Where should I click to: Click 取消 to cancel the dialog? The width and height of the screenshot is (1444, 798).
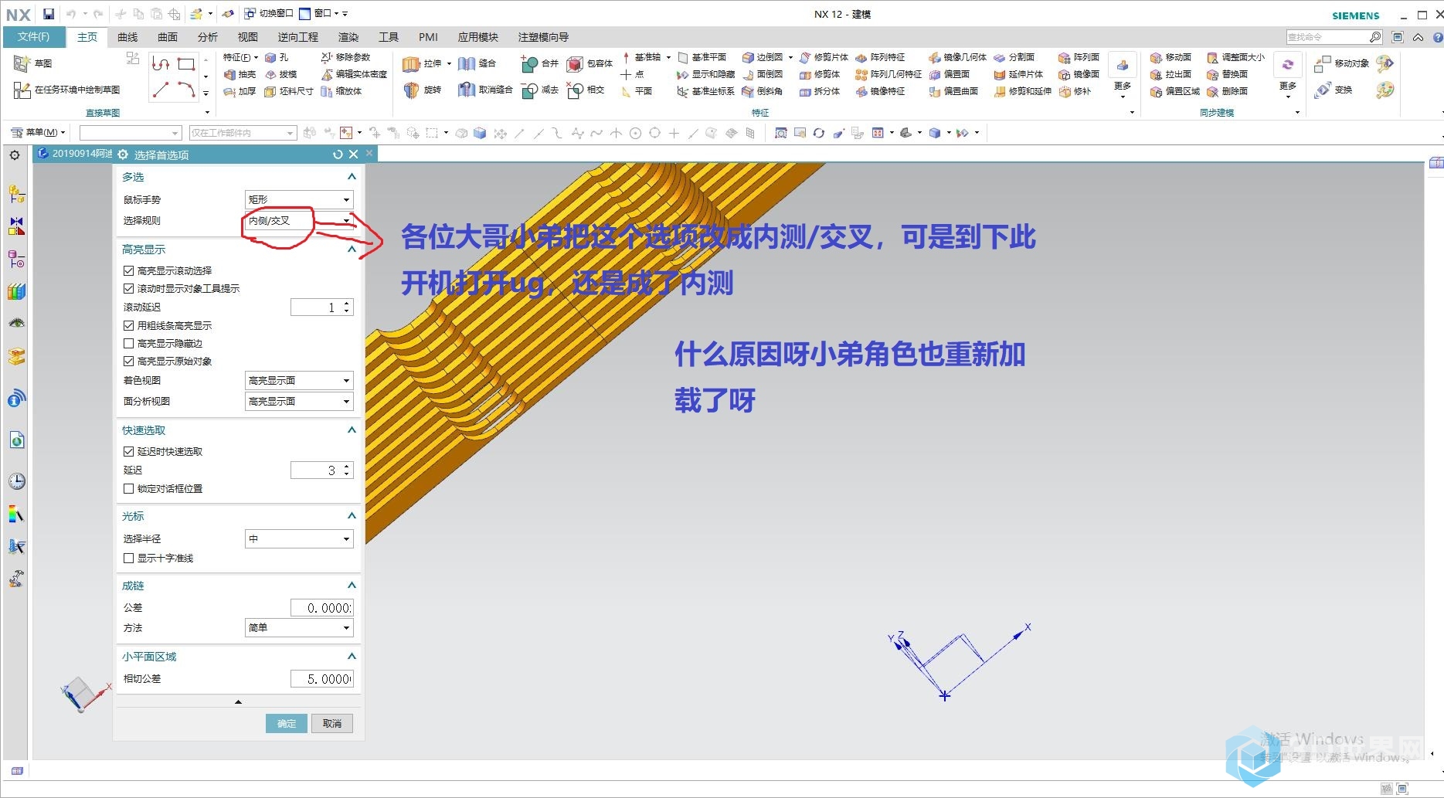[332, 724]
